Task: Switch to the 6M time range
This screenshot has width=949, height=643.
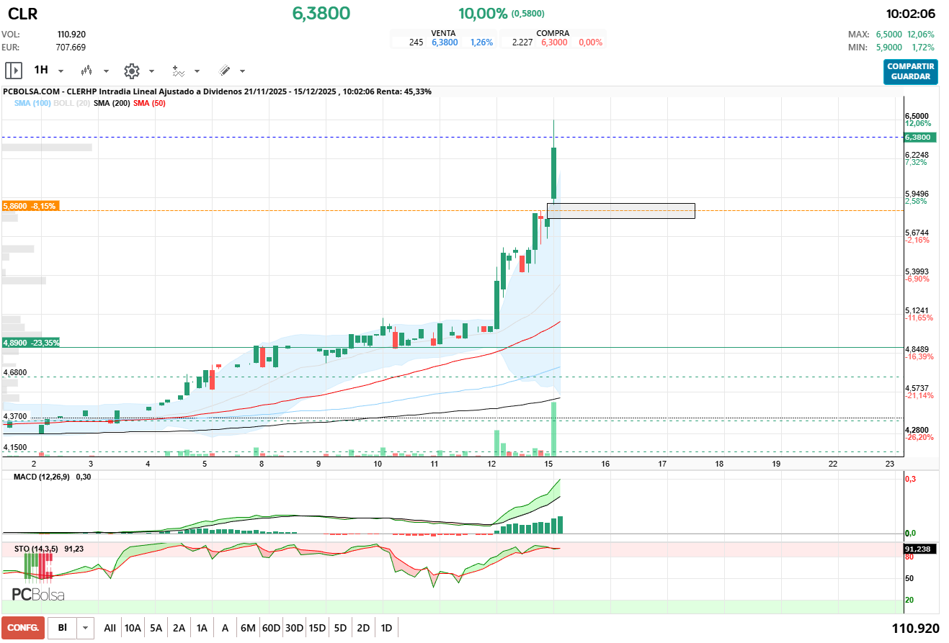Action: [x=248, y=628]
